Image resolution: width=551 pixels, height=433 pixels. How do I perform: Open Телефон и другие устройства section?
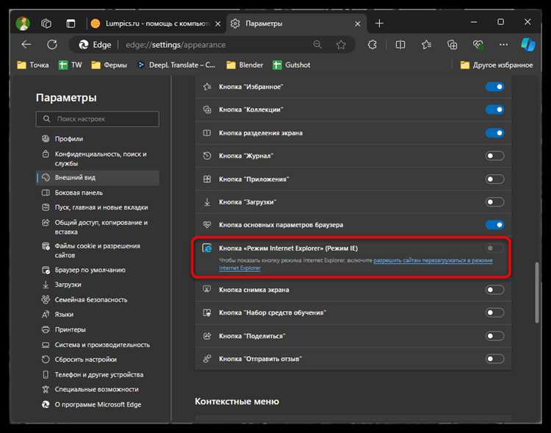click(x=97, y=375)
